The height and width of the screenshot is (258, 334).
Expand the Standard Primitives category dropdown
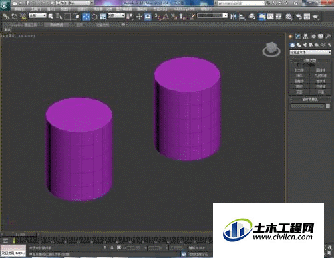(310, 52)
